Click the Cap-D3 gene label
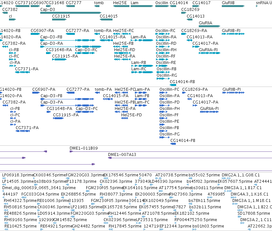This screenshot has height=231, width=272. pos(48,10)
